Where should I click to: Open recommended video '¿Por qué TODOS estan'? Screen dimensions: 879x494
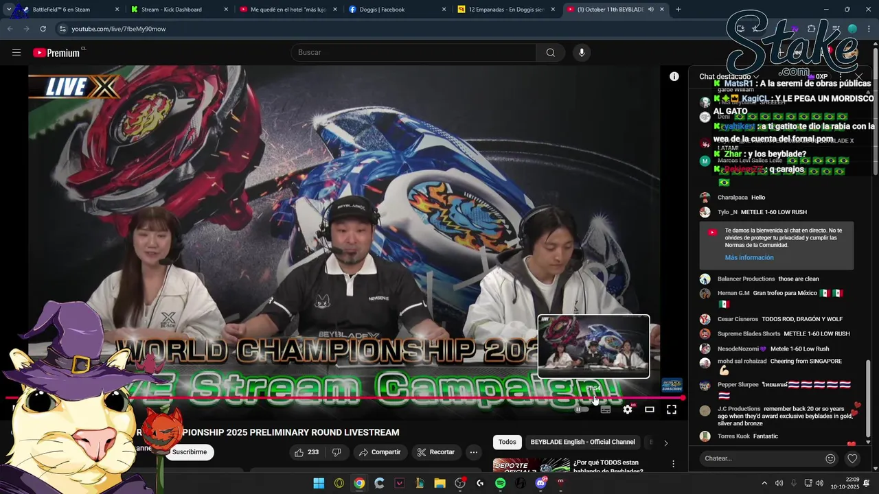point(607,466)
